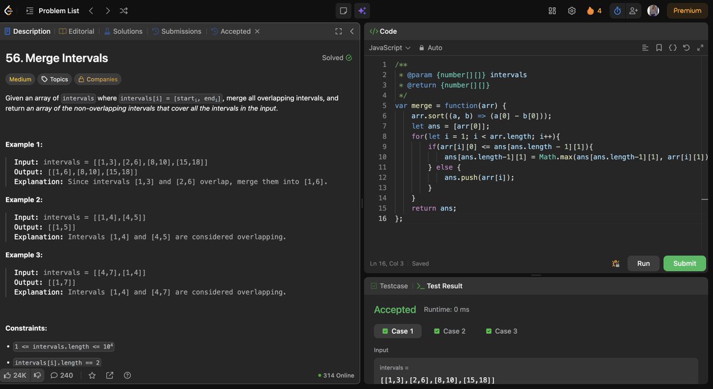Show the Companies tag
The height and width of the screenshot is (389, 713).
97,79
